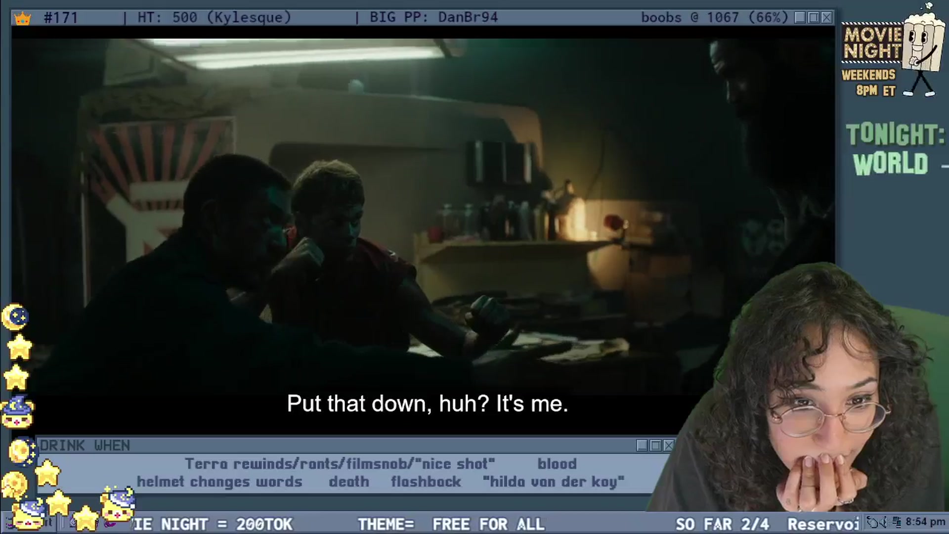Click the subtitle "Put that down, huh? It's me."
The height and width of the screenshot is (534, 949).
[x=428, y=404]
